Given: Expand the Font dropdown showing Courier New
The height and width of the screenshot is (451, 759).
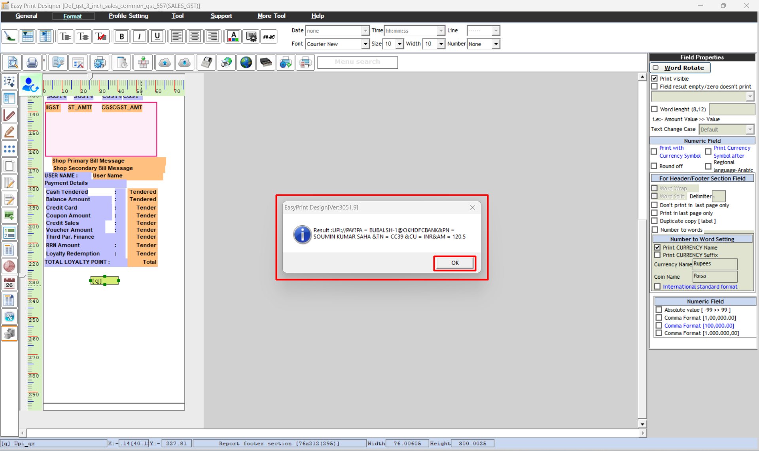Looking at the screenshot, I should [365, 44].
